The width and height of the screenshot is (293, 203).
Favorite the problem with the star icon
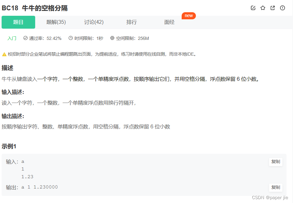point(263,8)
